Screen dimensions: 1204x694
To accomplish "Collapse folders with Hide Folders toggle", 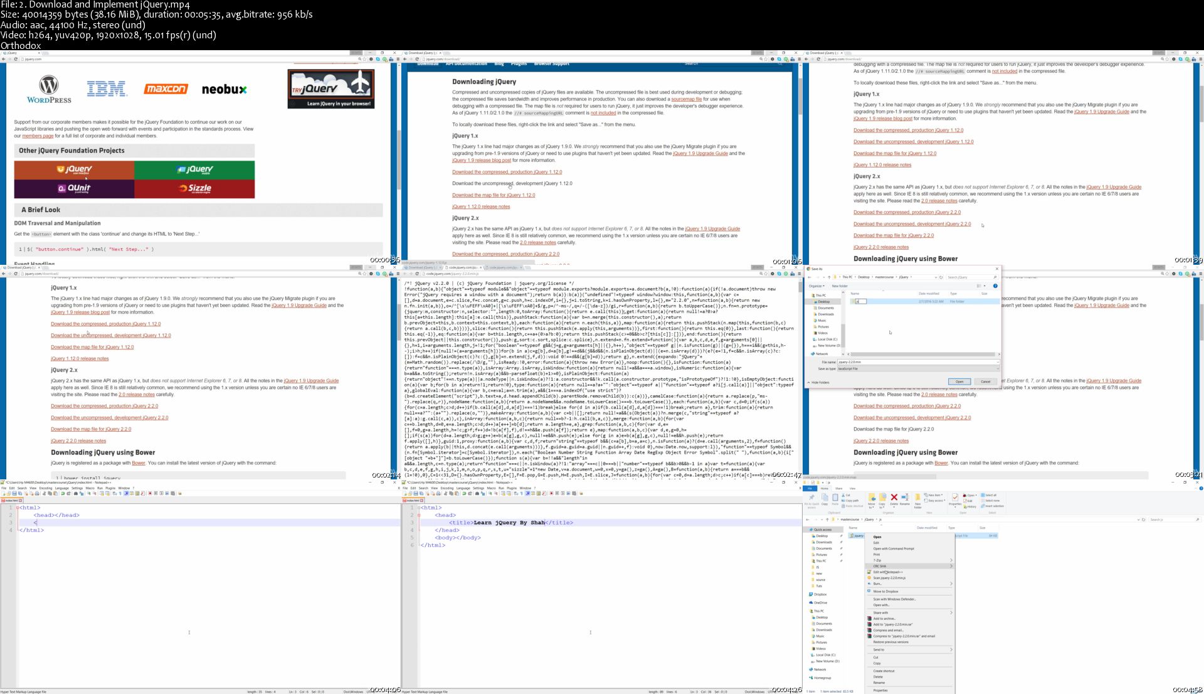I will [x=818, y=382].
